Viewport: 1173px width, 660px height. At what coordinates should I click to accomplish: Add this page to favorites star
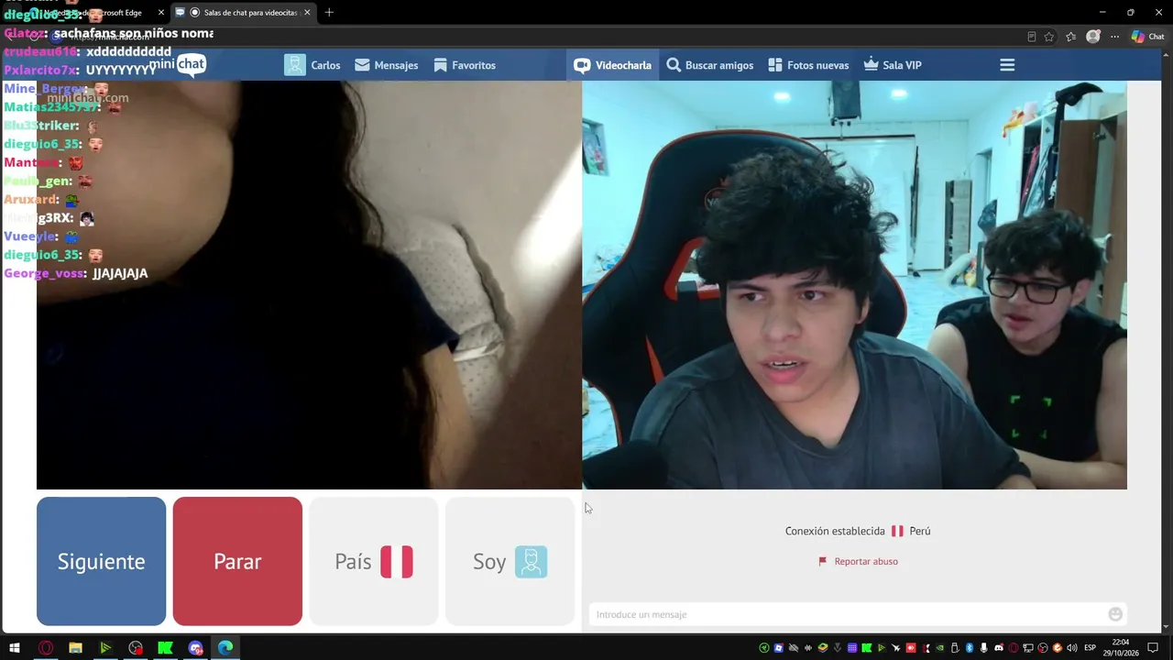coord(1049,37)
